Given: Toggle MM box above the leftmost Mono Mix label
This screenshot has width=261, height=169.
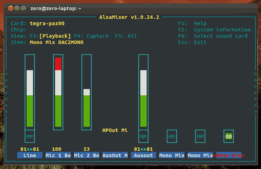Looking at the screenshot, I should 172,137.
